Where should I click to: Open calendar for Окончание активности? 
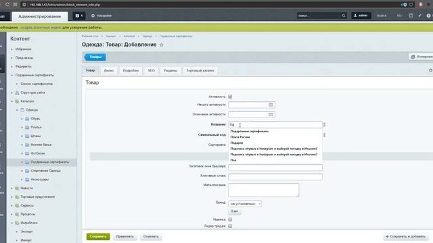pyautogui.click(x=271, y=114)
